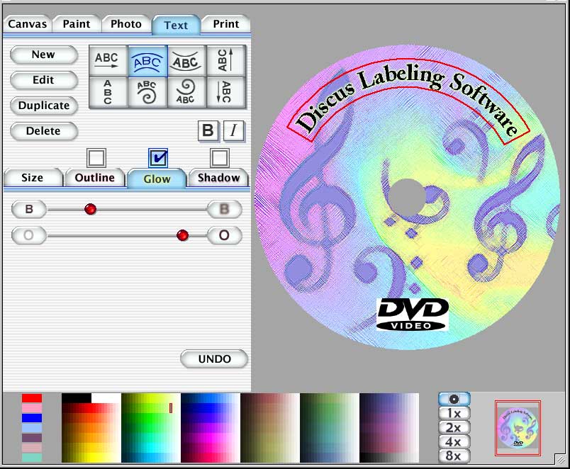Uncheck the Glow checkbox
The image size is (570, 469).
click(158, 158)
